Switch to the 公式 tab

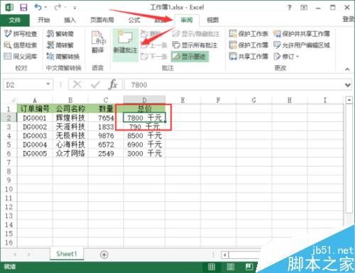coord(134,20)
